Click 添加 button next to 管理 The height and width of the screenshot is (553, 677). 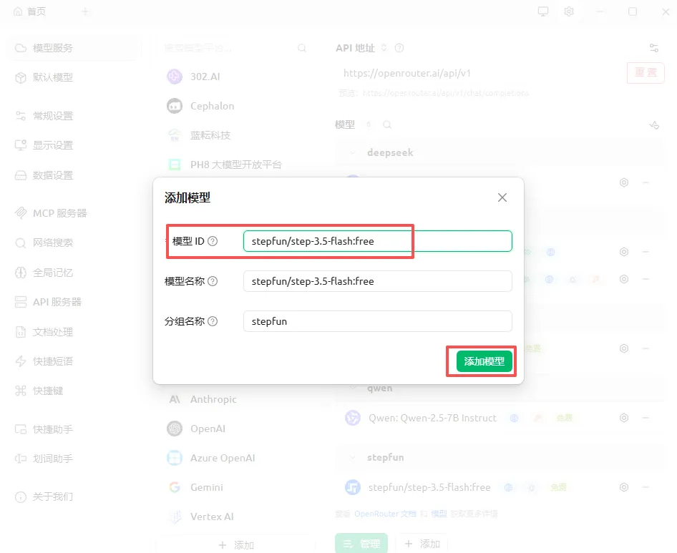coord(422,544)
